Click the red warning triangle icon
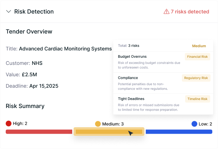Screen dimensions: 218x149 [x=166, y=12]
